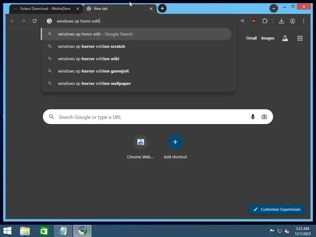316x237 pixels.
Task: Open the three-dot browser menu
Action: click(x=304, y=21)
